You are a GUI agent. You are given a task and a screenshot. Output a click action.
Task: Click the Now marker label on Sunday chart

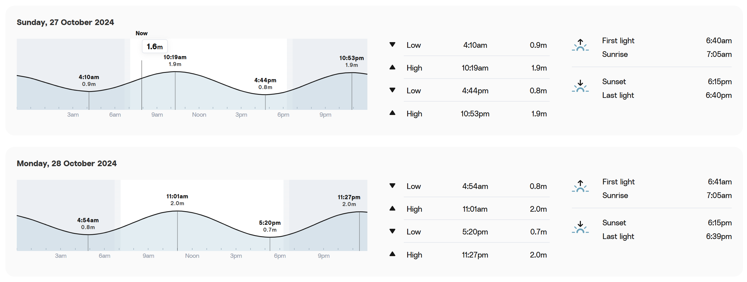[x=142, y=33]
